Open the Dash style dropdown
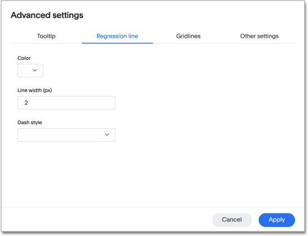Viewport: 308px width, 236px height. [x=67, y=135]
